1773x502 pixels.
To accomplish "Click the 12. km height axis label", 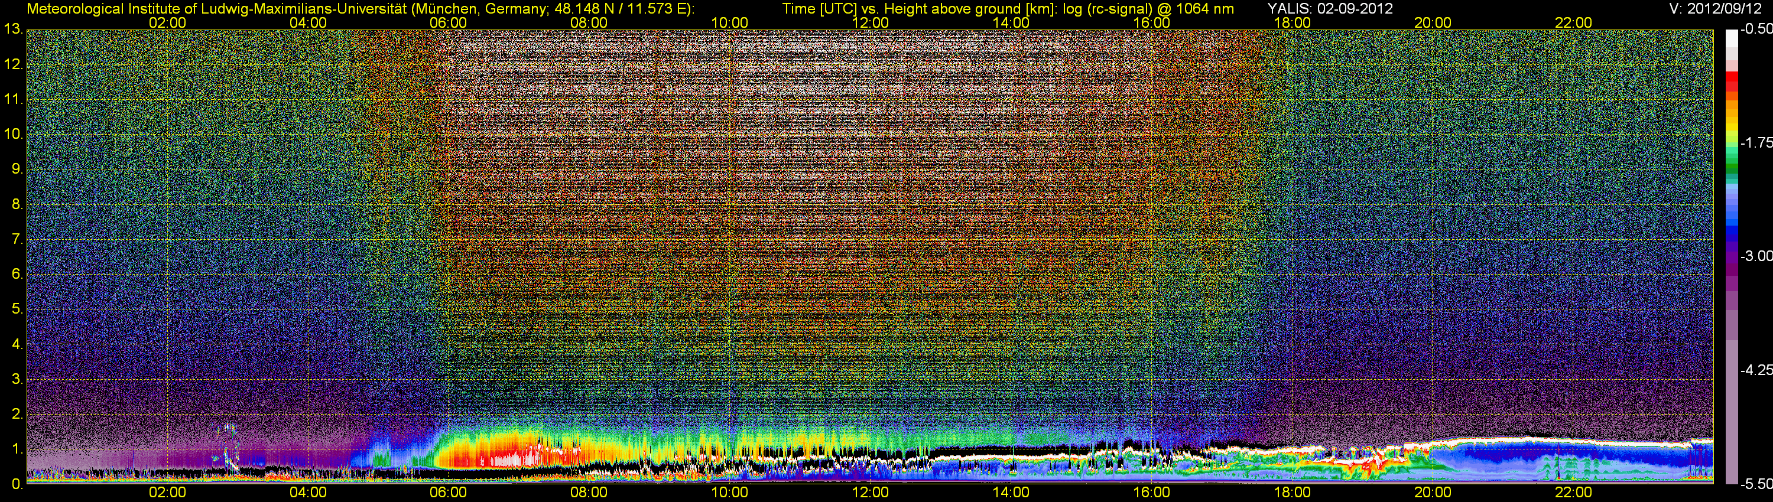I will coord(13,64).
